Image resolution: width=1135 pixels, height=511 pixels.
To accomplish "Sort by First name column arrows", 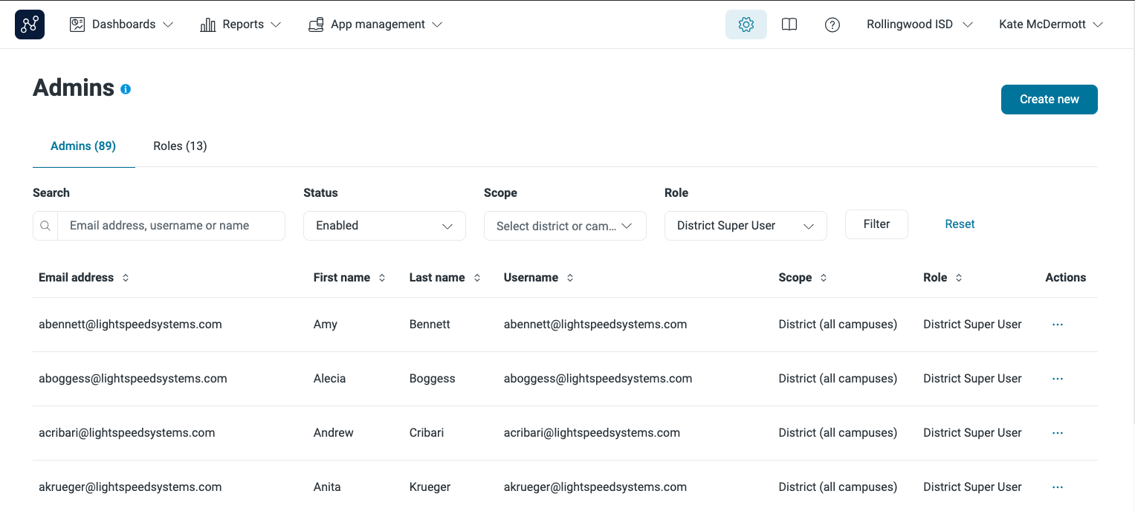I will [x=382, y=278].
